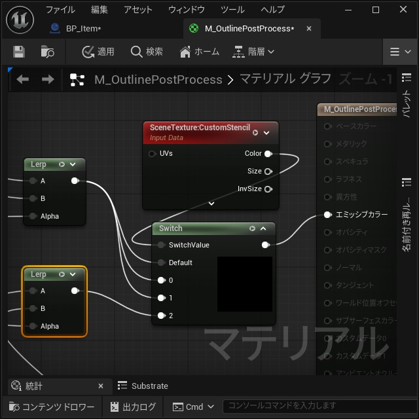419x419 pixels.
Task: Toggle preview on the Switch node
Action: pos(252,228)
